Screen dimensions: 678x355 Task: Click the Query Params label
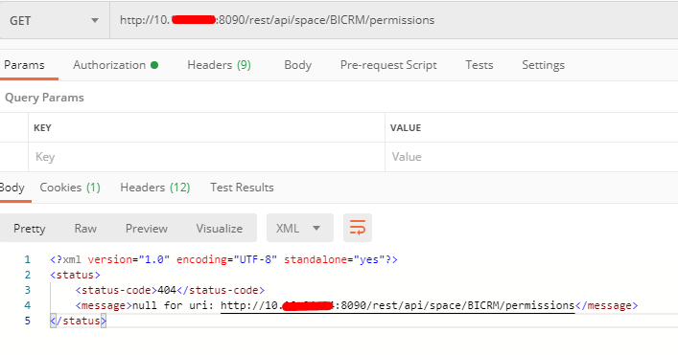pos(44,98)
